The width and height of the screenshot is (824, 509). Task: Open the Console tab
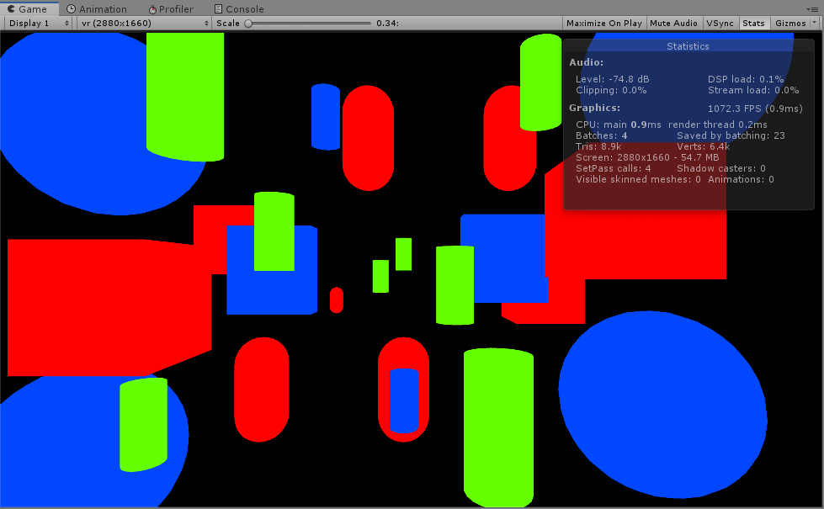click(239, 9)
